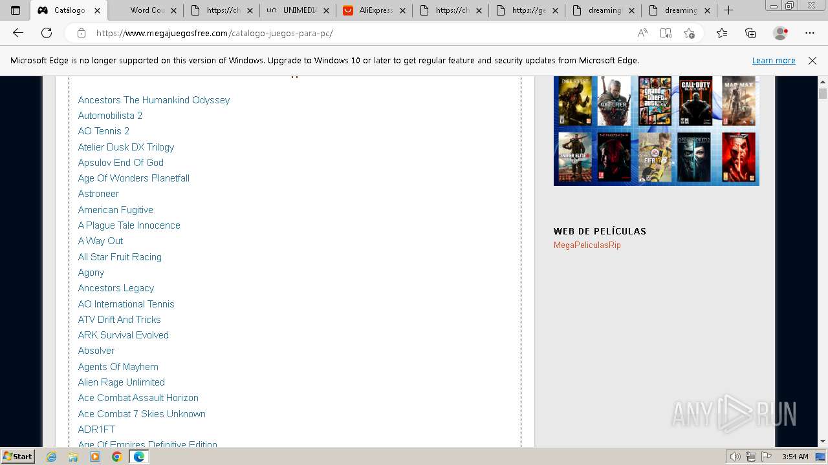Screen dimensions: 828x465
Task: Open the Favorites list icon
Action: point(722,33)
